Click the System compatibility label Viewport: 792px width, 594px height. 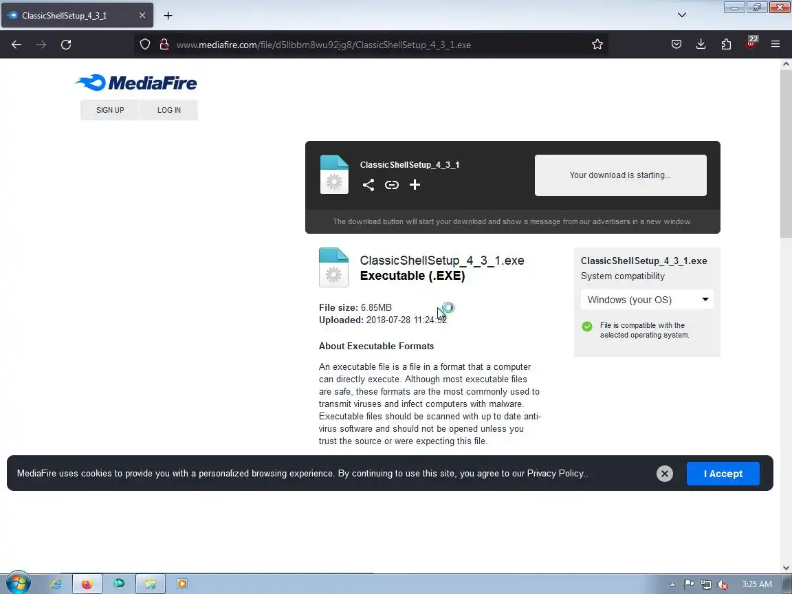(x=622, y=276)
